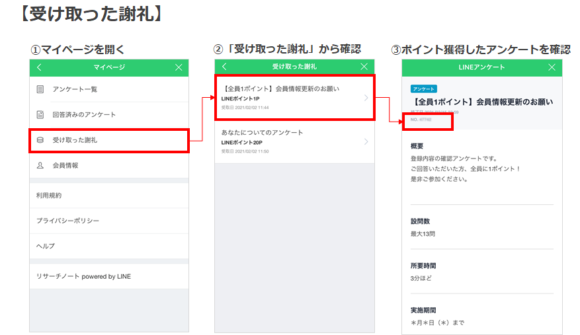Click the 実施期間 heading
This screenshot has width=580, height=335.
coord(423,310)
